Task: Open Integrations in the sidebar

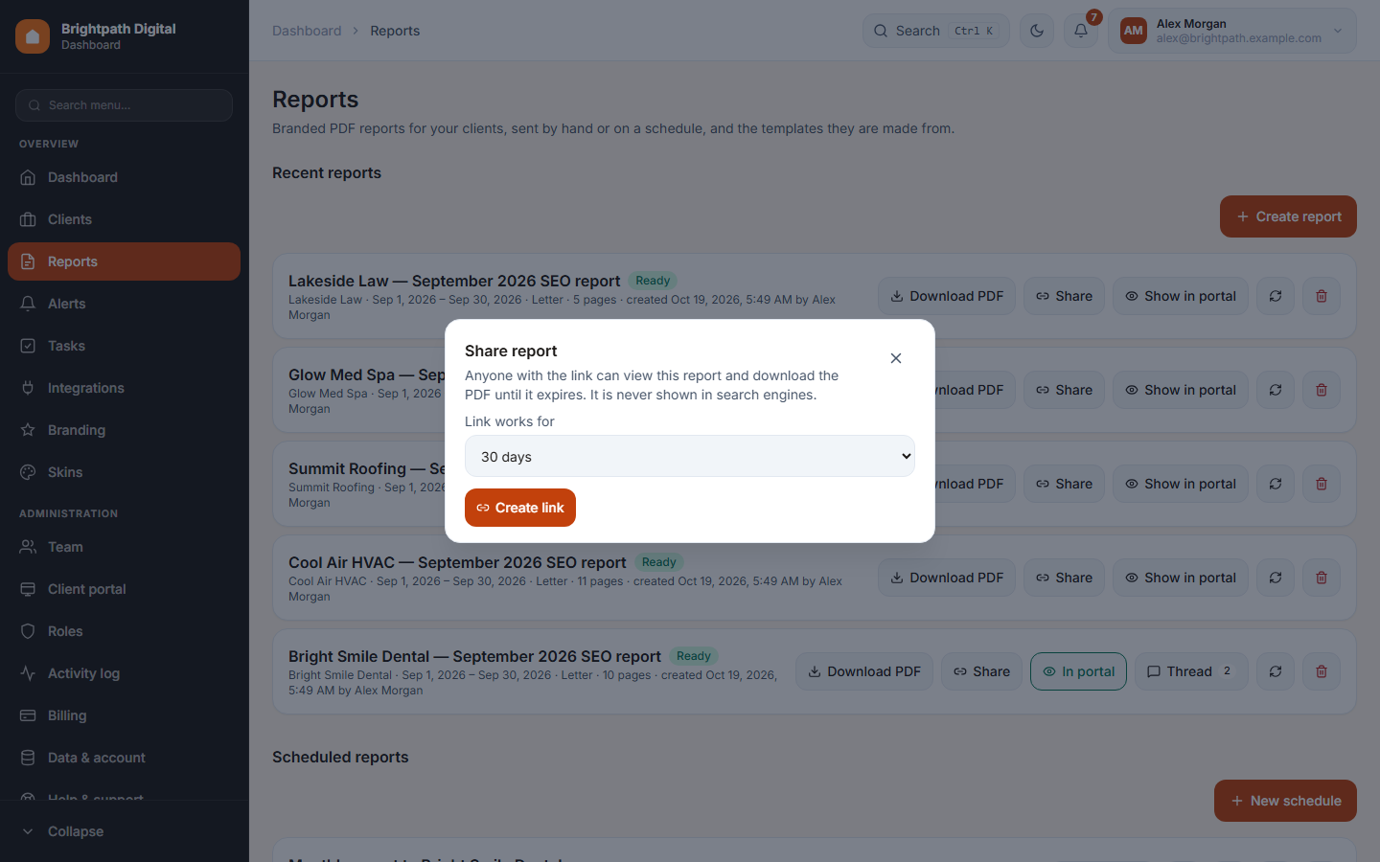Action: tap(124, 388)
